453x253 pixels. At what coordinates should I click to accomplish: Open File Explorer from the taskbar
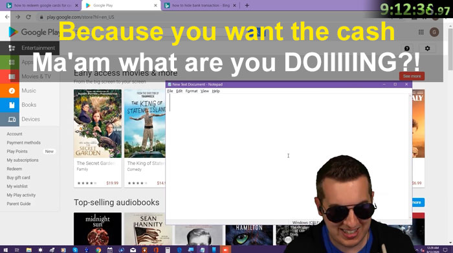(x=29, y=250)
